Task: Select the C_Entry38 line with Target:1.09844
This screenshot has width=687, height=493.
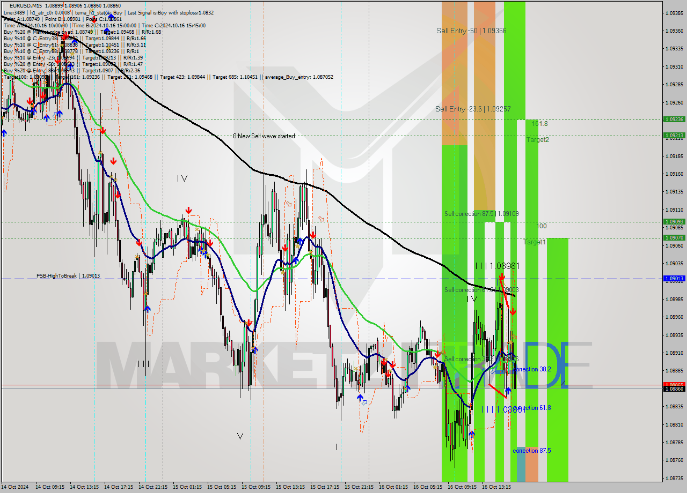Action: (75, 38)
